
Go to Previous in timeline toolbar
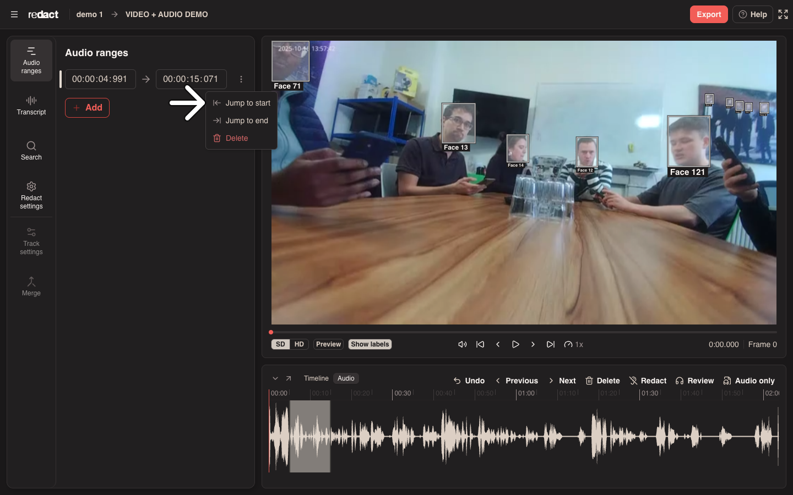coord(517,381)
